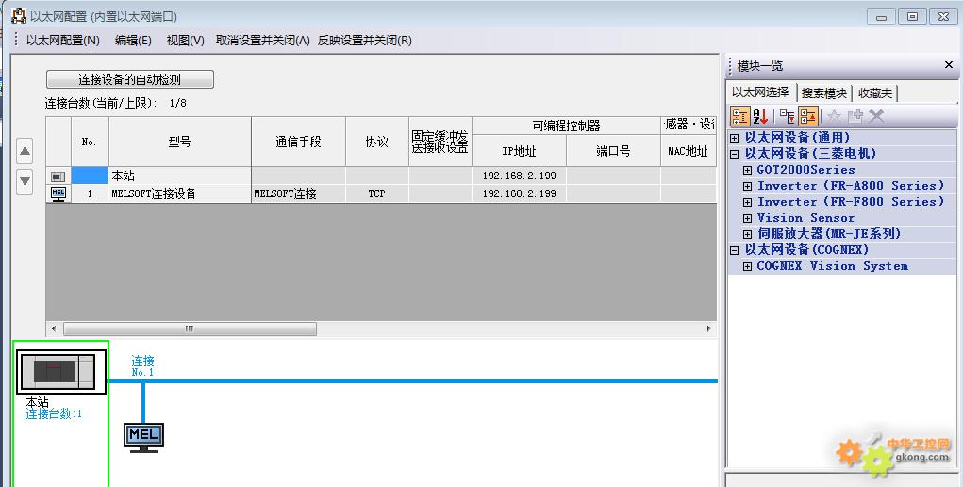Screen dimensions: 963x487
Task: Select the MEL connected device icon in diagram
Action: pos(143,437)
